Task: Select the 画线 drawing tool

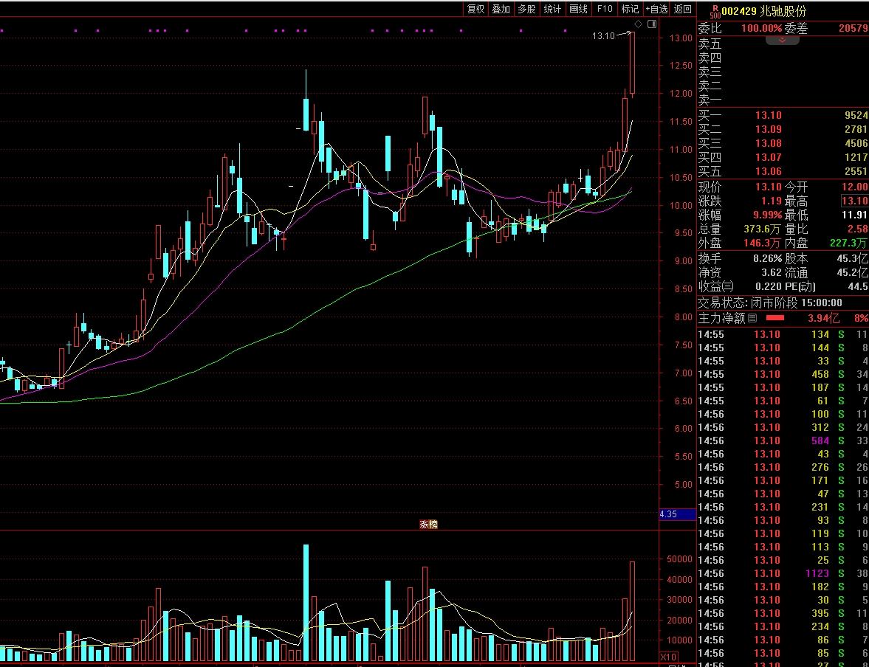Action: pos(578,9)
